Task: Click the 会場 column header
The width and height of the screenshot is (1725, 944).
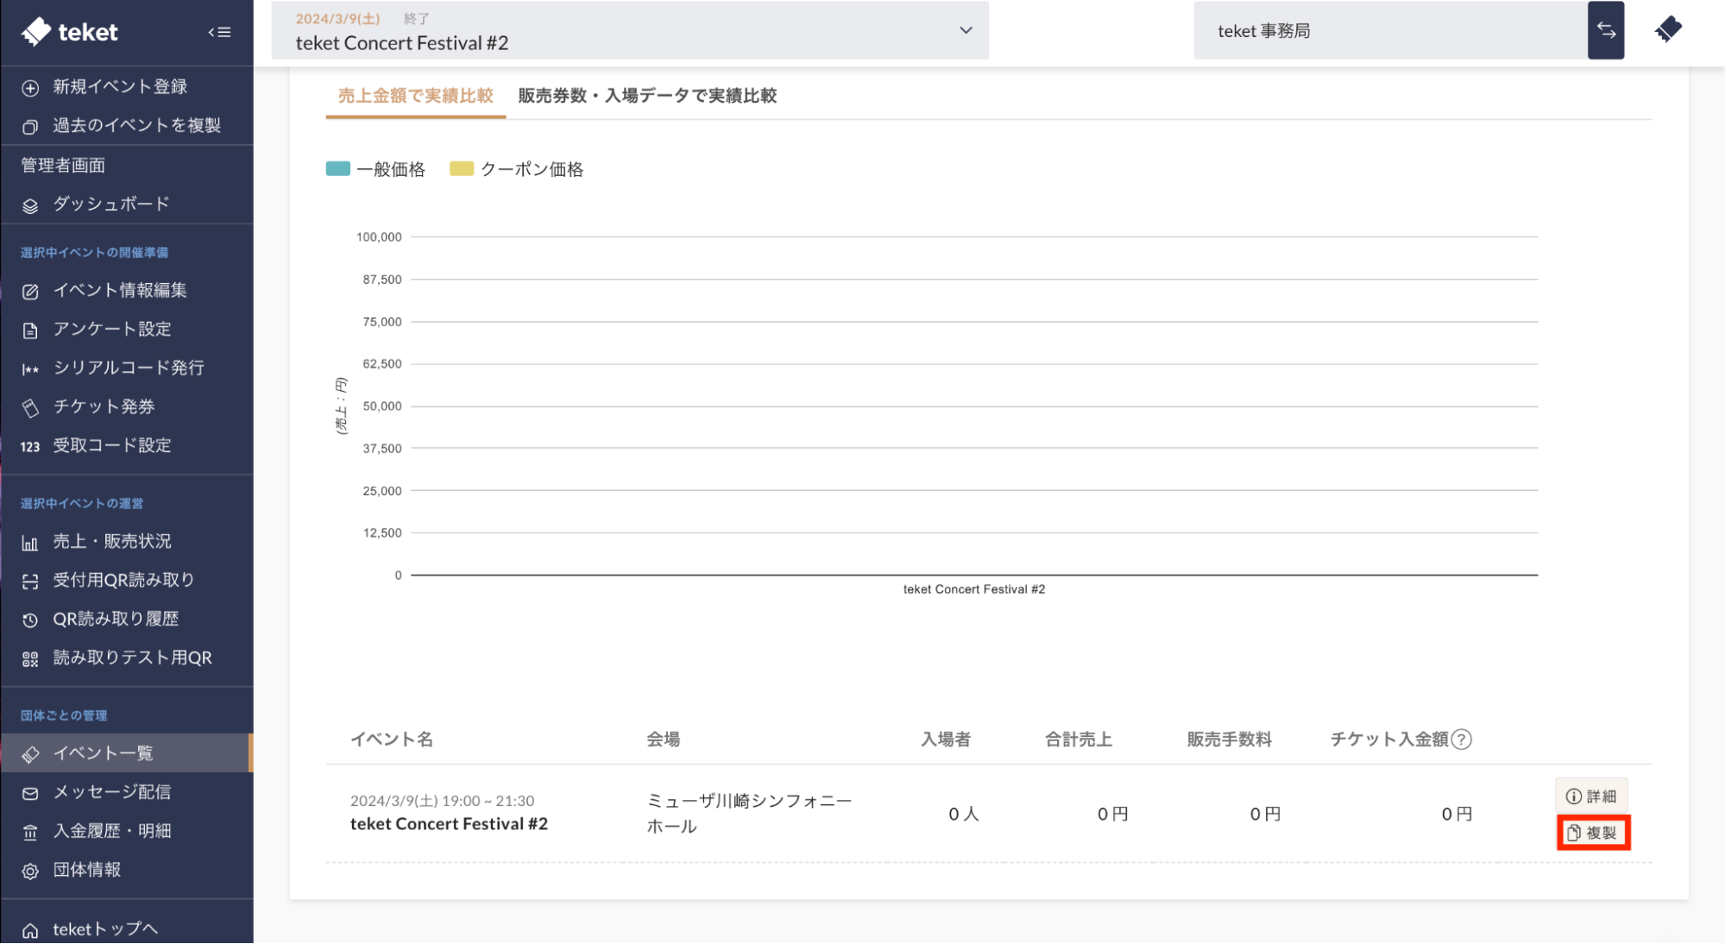Action: (x=664, y=739)
